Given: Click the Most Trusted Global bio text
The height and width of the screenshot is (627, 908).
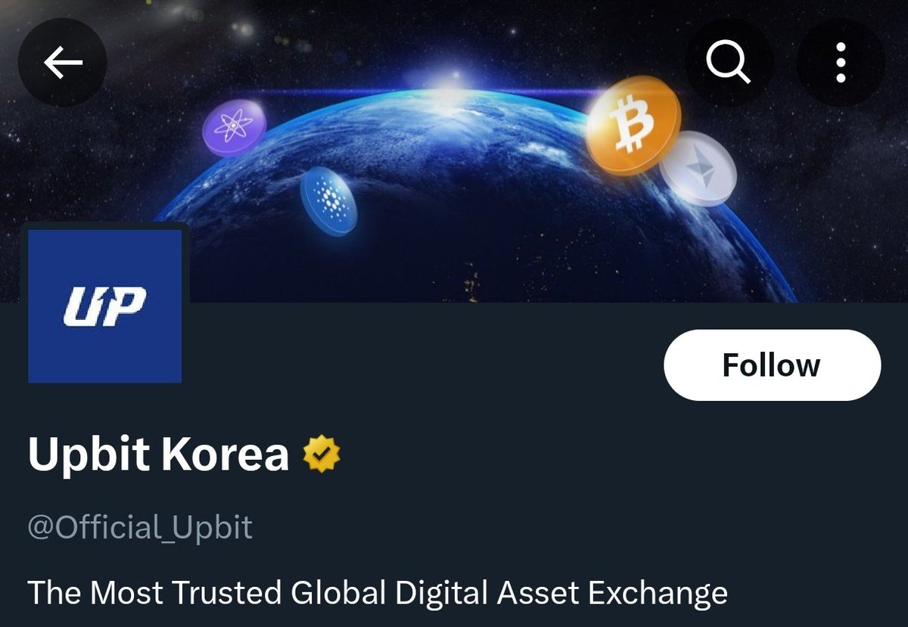Looking at the screenshot, I should click(378, 594).
